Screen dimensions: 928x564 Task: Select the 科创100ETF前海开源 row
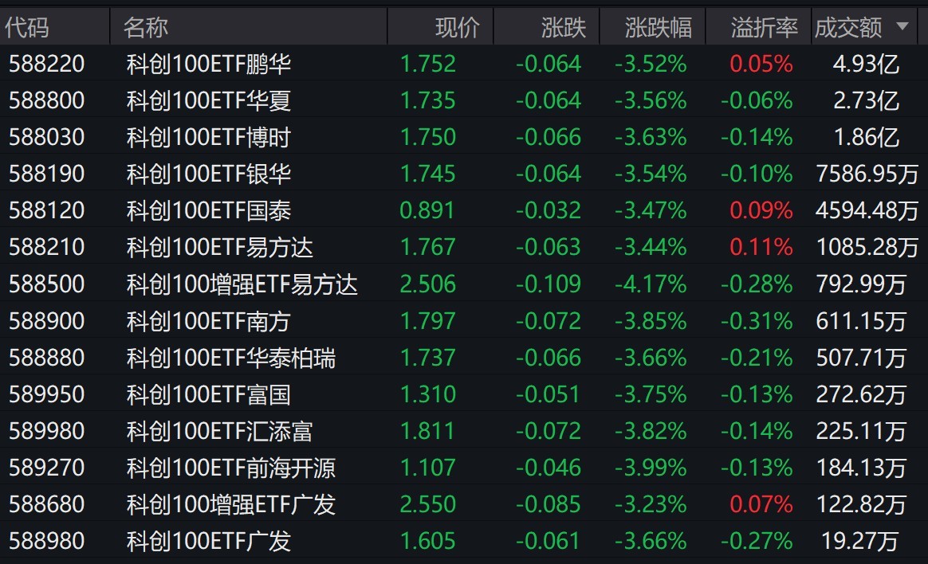pos(464,467)
